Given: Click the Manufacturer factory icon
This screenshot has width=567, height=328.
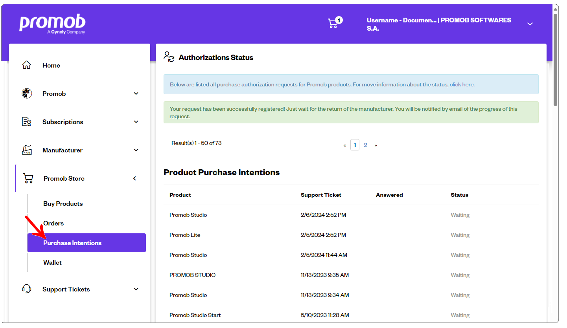Looking at the screenshot, I should [x=27, y=150].
